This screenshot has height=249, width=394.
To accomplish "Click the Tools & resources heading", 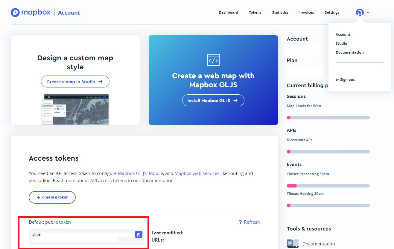I will tap(309, 229).
